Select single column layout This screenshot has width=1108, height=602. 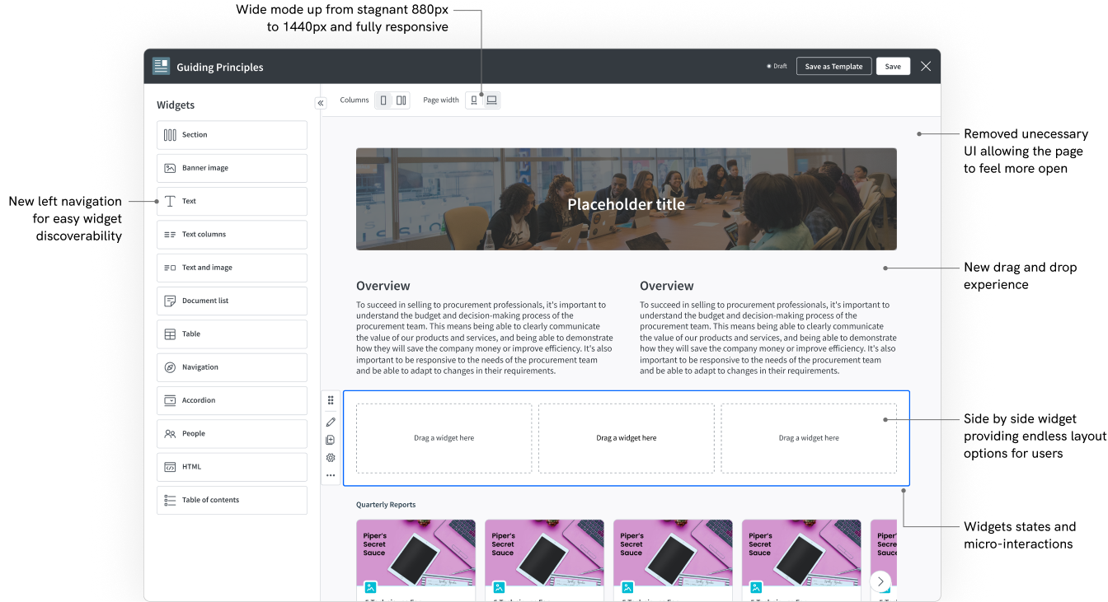point(383,100)
